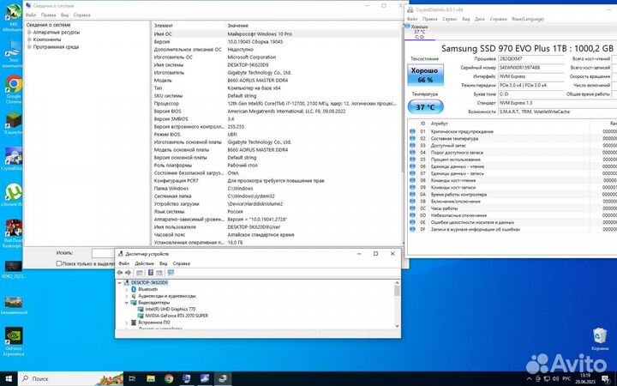Open RDR2_2023 file icon on desktop
Screen dimensions: 617x386
(x=13, y=269)
